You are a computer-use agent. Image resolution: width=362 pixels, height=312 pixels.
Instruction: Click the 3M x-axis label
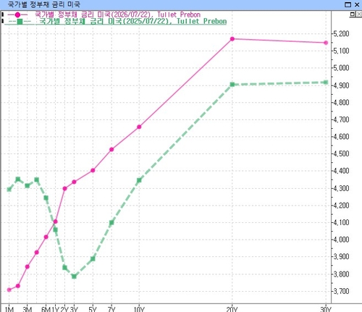28,309
